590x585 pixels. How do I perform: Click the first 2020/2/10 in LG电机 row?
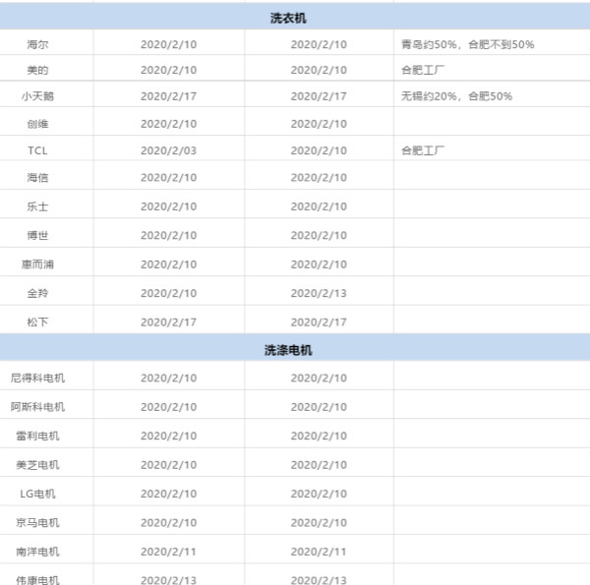[x=168, y=494]
